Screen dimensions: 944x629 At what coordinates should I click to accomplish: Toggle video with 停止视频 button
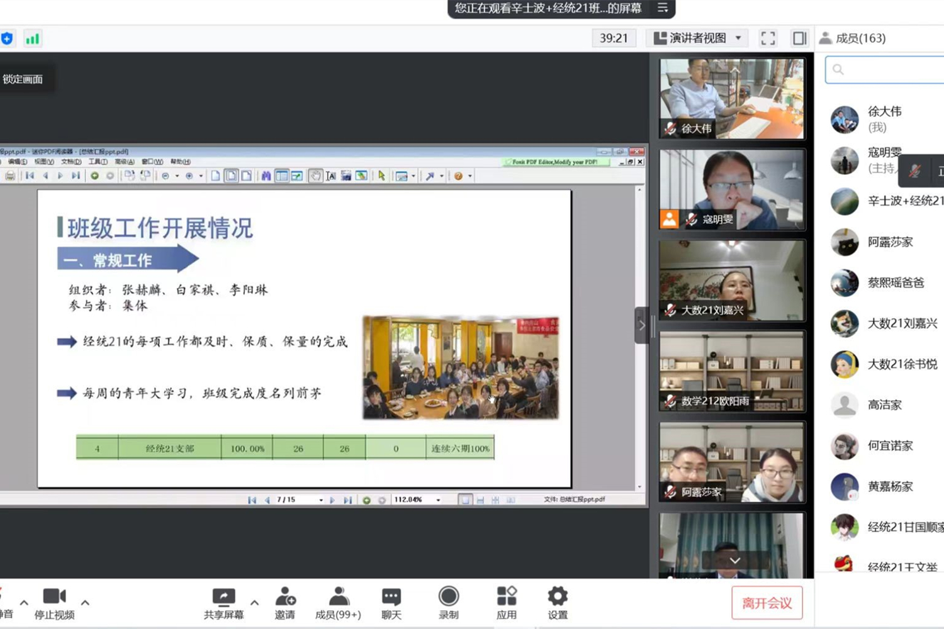[x=54, y=603]
